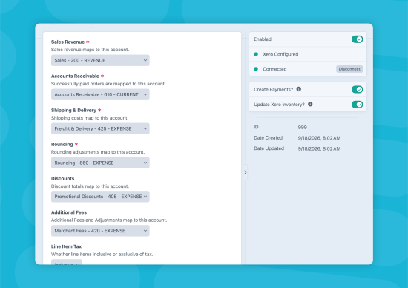Click the Line Item Tax heading
This screenshot has height=288, width=408.
66,246
